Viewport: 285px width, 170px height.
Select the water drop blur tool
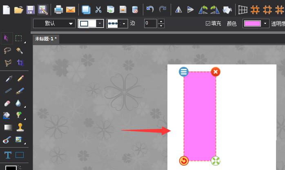coord(18,103)
